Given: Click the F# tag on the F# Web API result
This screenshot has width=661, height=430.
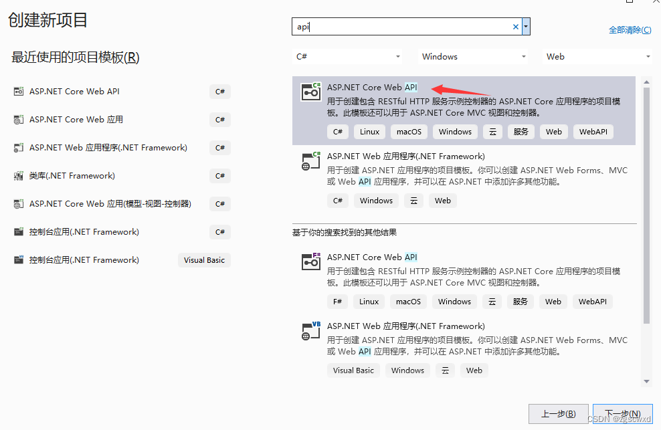Looking at the screenshot, I should 337,302.
